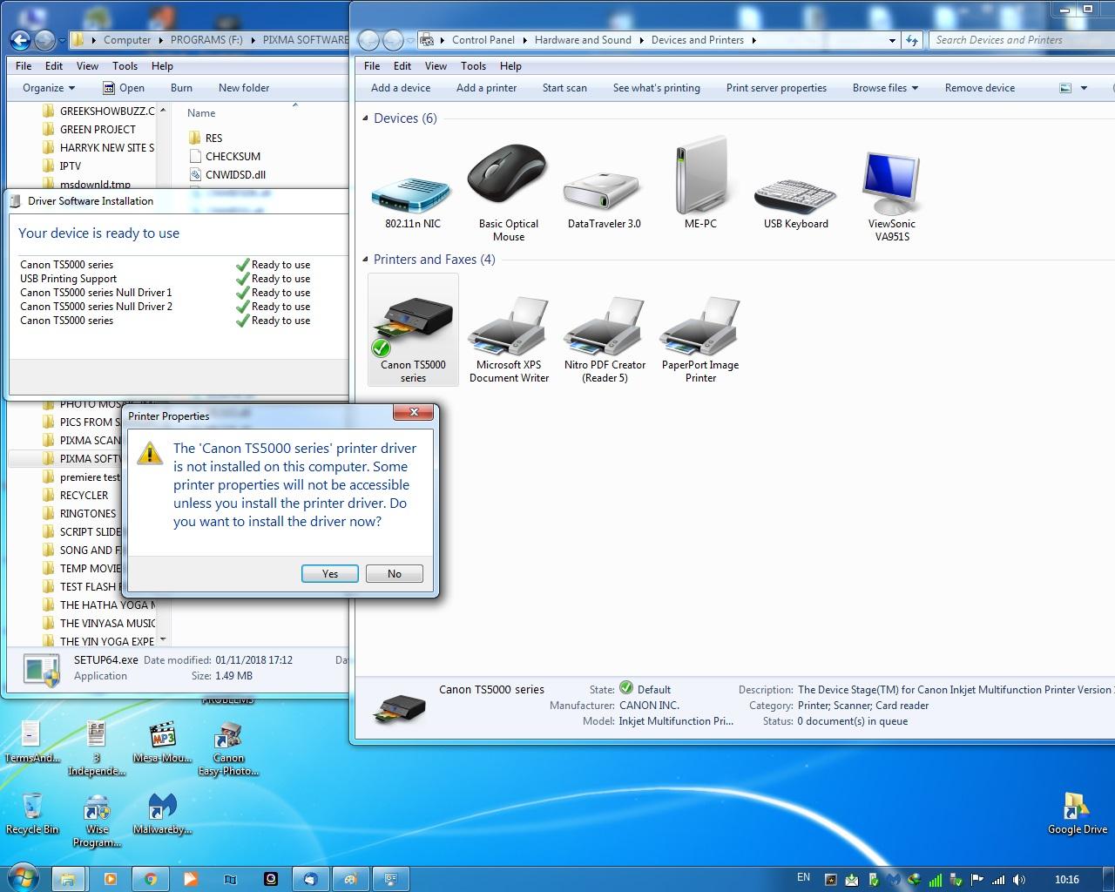Click the 802.11n NIC device icon

(x=413, y=187)
